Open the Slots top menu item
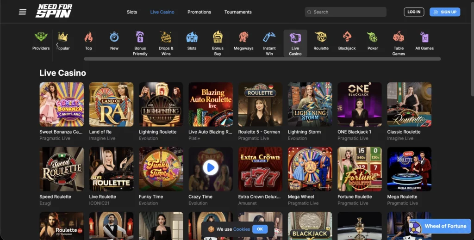The image size is (474, 240). pyautogui.click(x=132, y=12)
